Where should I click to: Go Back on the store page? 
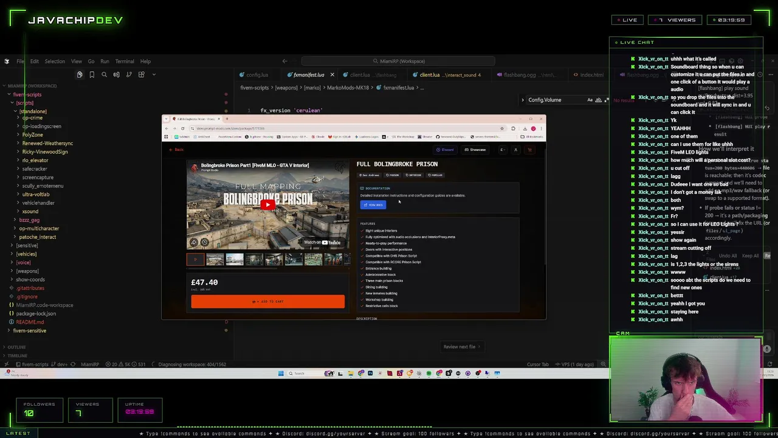pyautogui.click(x=177, y=150)
